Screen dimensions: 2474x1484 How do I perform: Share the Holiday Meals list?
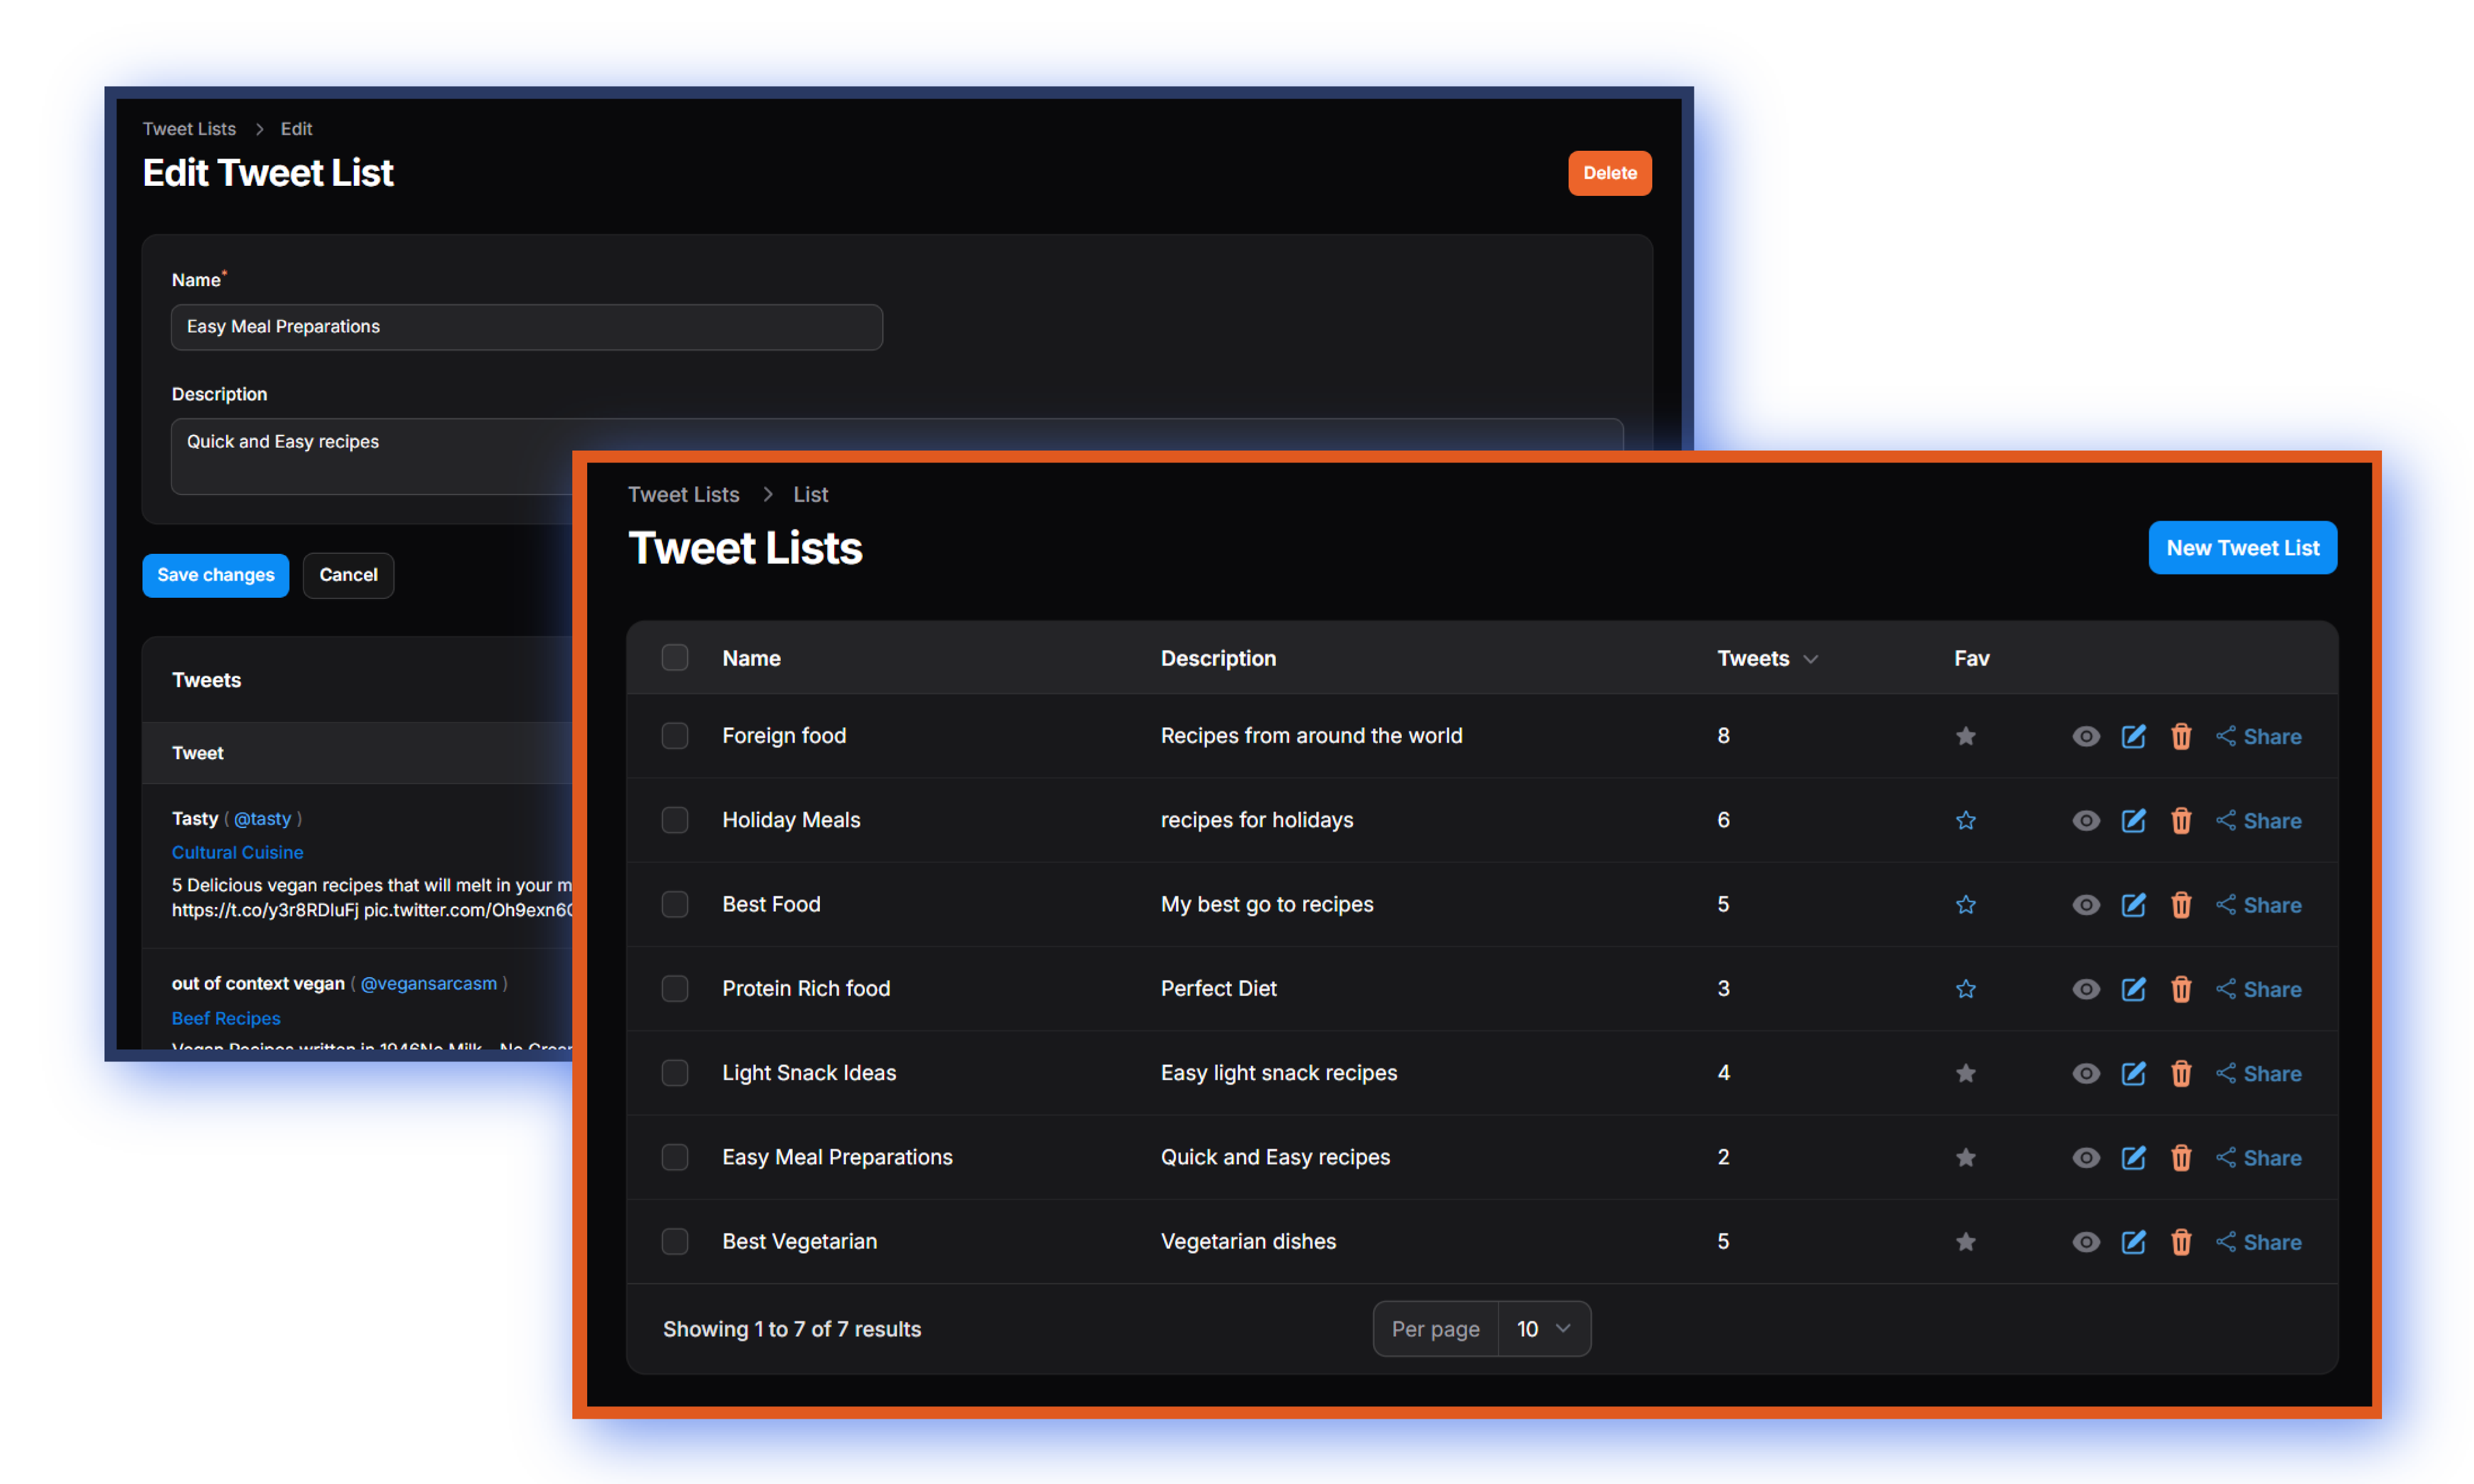tap(2258, 820)
